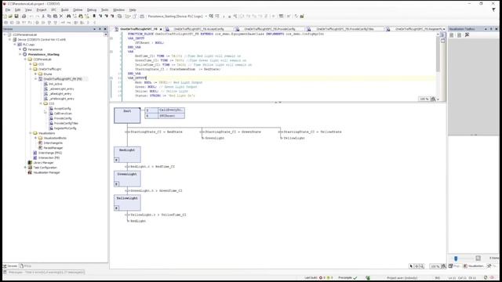Collapse the OneDirTrafficLight folder
Viewport: 502px width, 282px height.
click(x=31, y=69)
